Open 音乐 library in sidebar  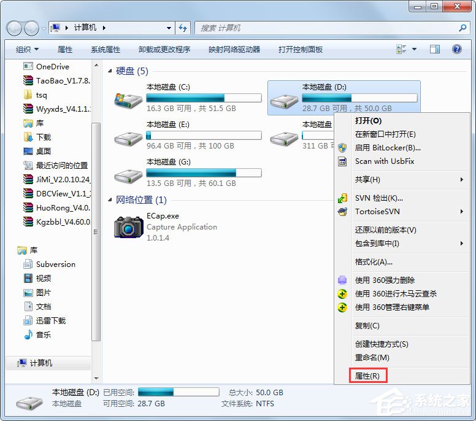pyautogui.click(x=37, y=334)
